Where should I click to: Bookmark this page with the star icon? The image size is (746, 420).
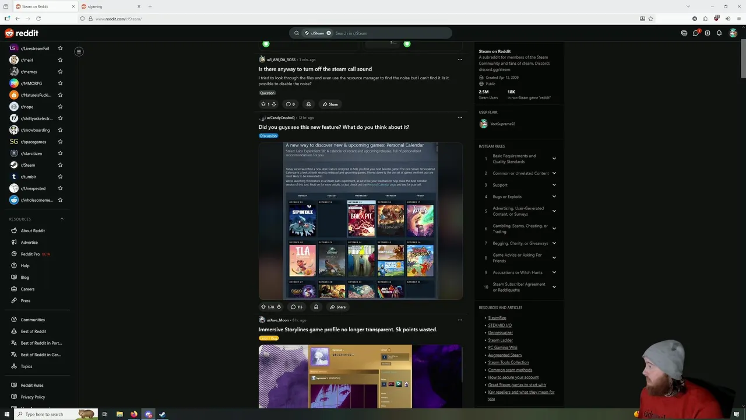tap(651, 19)
